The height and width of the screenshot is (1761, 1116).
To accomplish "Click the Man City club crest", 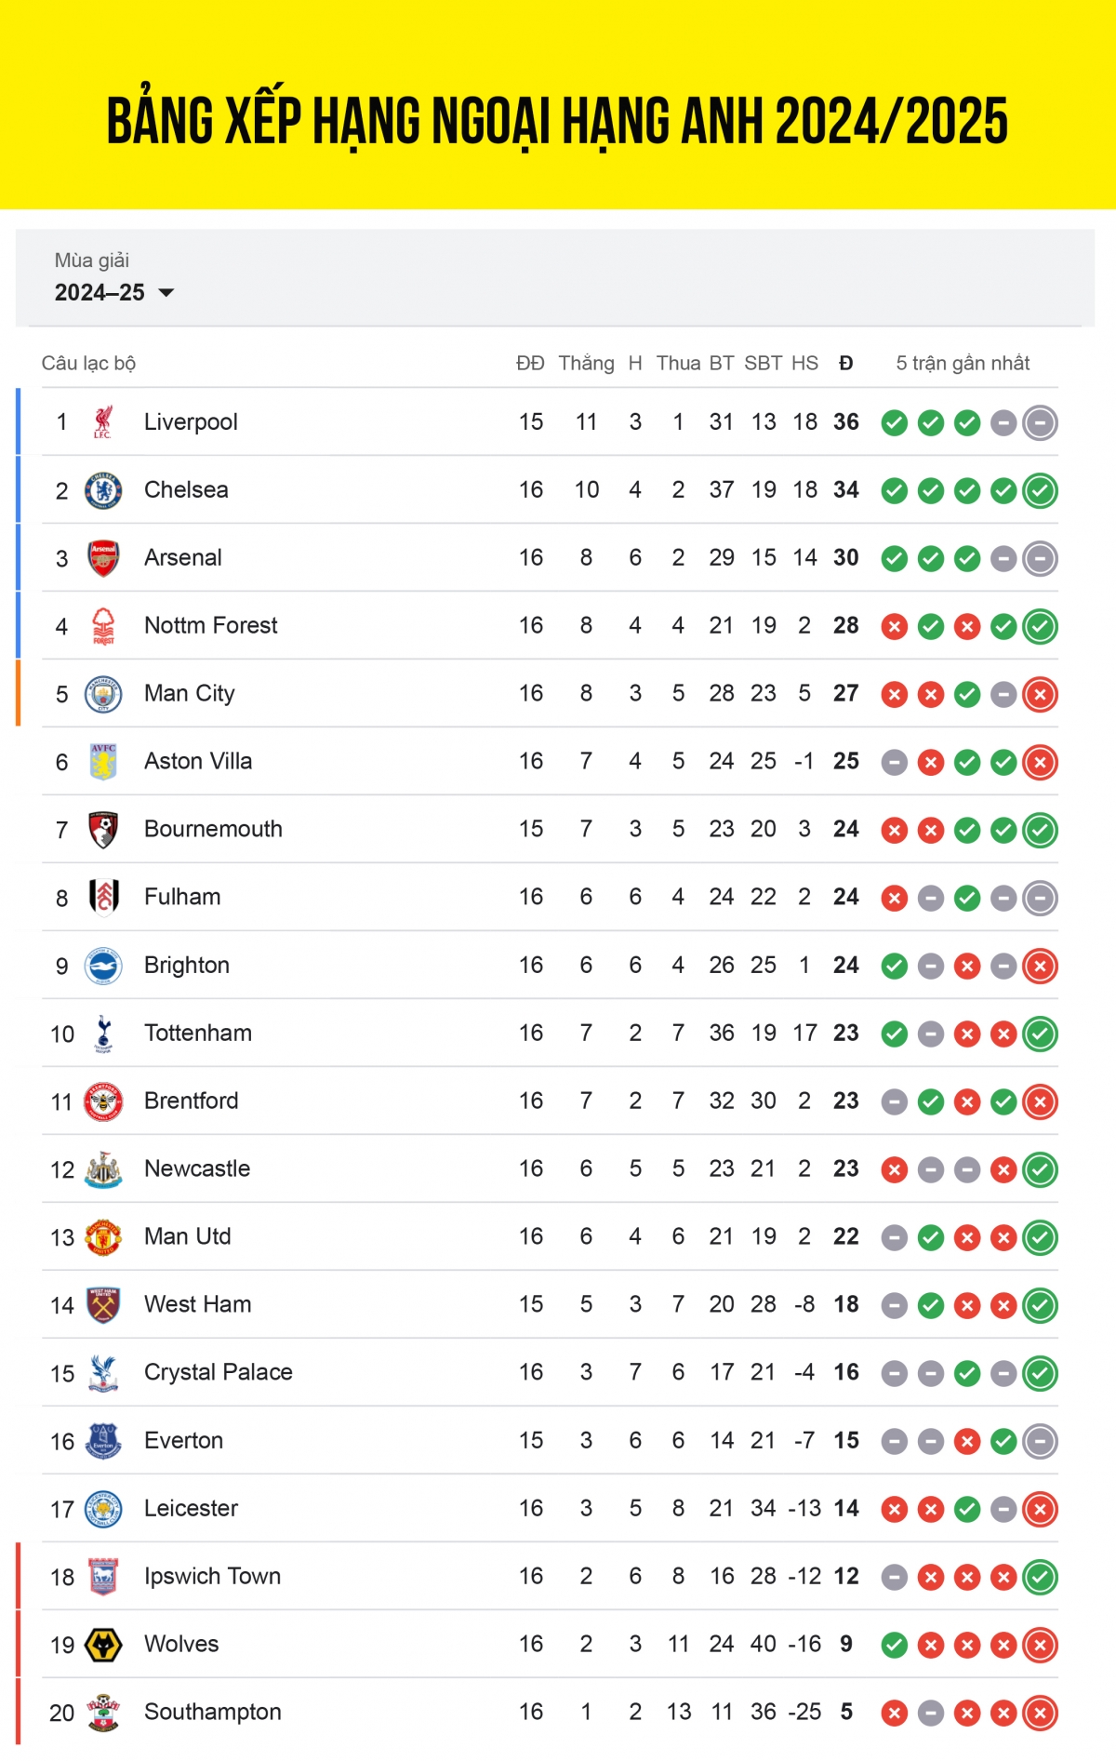I will pos(103,694).
